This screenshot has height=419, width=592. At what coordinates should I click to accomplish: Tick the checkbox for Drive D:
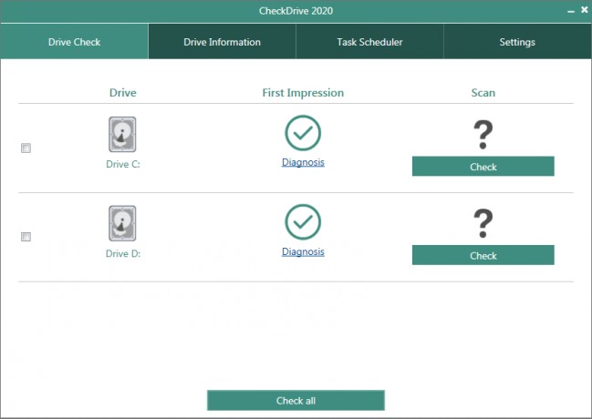tap(26, 237)
